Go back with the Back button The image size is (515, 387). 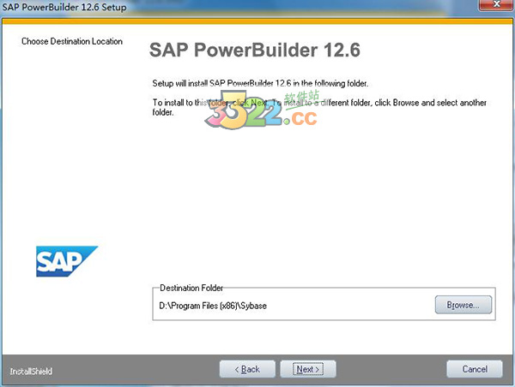247,369
